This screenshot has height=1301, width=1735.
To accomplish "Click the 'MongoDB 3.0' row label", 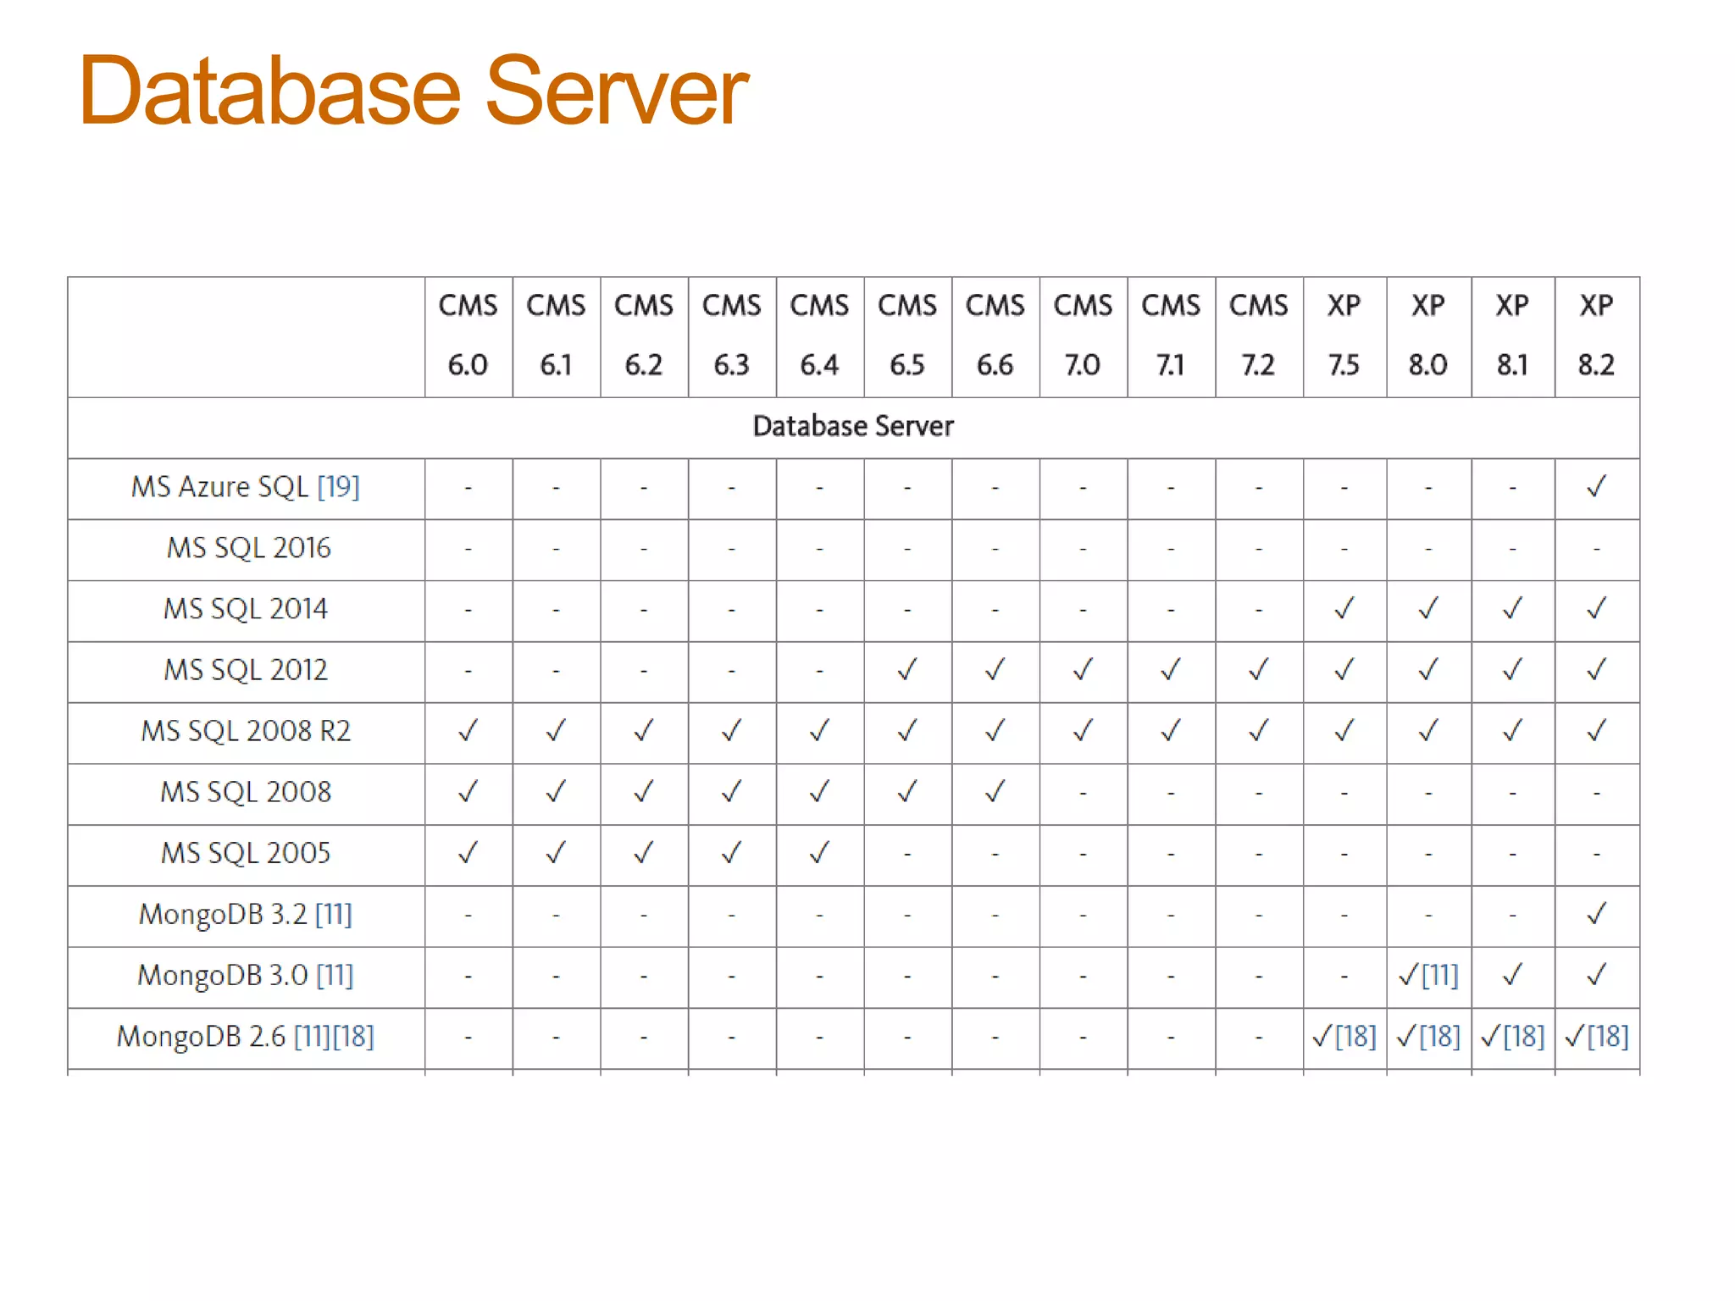I will click(x=223, y=976).
